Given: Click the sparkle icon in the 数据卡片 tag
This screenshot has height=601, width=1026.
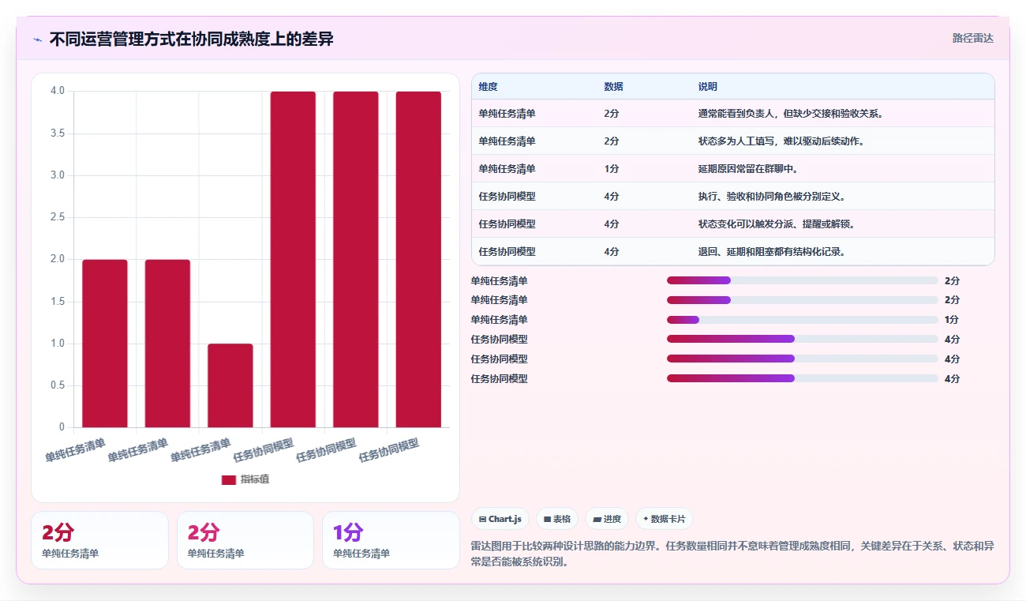Looking at the screenshot, I should click(x=646, y=520).
